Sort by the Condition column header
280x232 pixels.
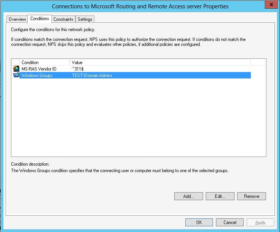(x=44, y=62)
